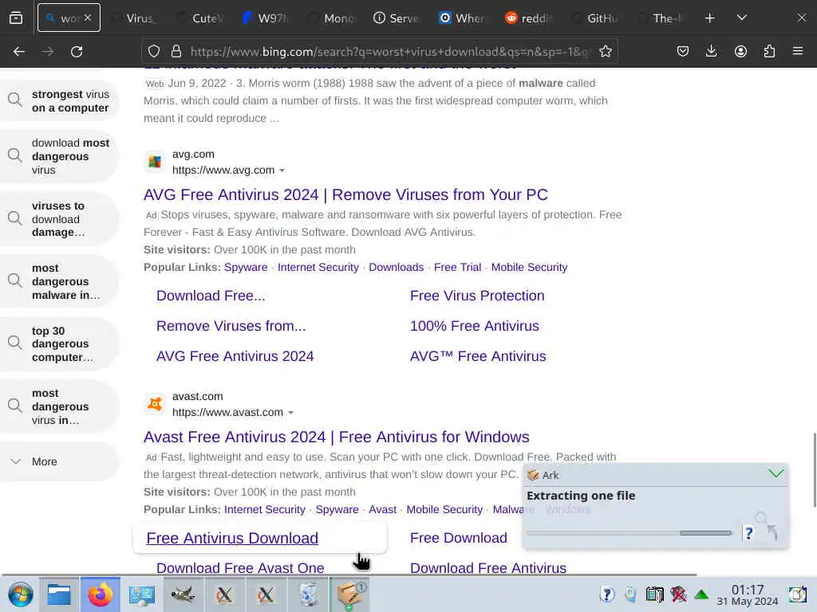Open AVG Free Trial popular link
The width and height of the screenshot is (817, 612).
[457, 268]
